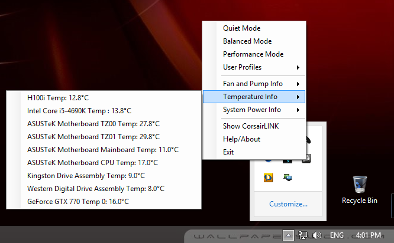
Task: Click Intel Core i5-4690K Temp reading
Action: 104,111
